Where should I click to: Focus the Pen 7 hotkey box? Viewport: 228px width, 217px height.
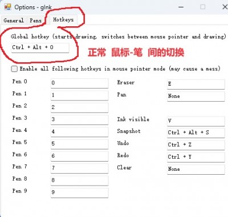(79, 168)
